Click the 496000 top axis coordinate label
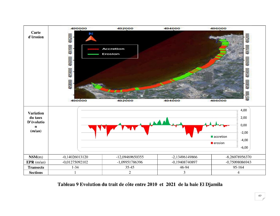 [x=218, y=28]
